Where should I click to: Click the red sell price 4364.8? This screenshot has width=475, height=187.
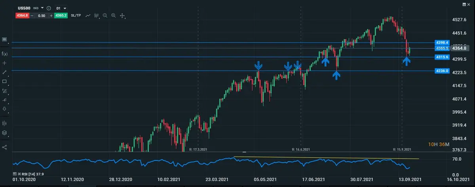22,15
